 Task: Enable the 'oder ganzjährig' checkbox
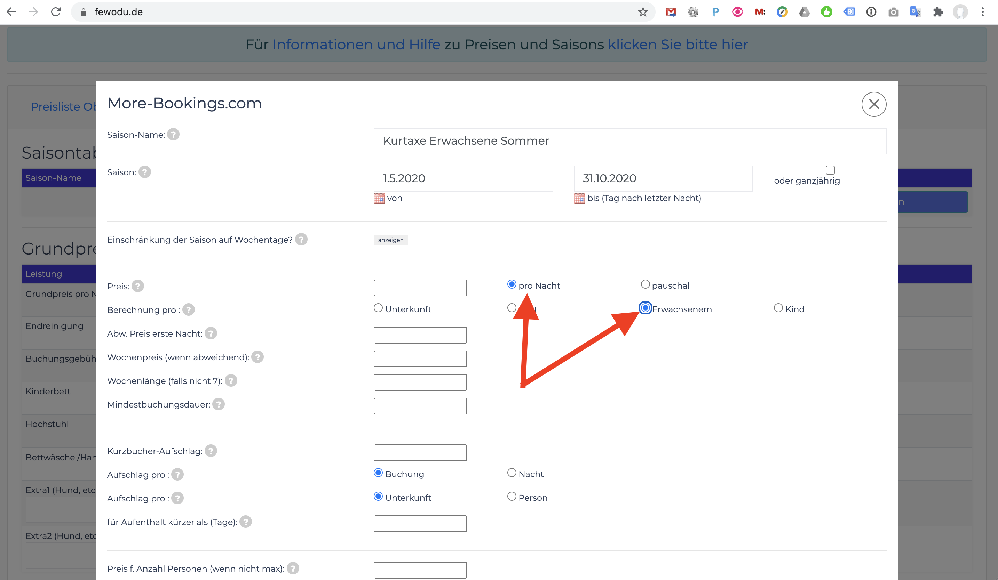[830, 170]
